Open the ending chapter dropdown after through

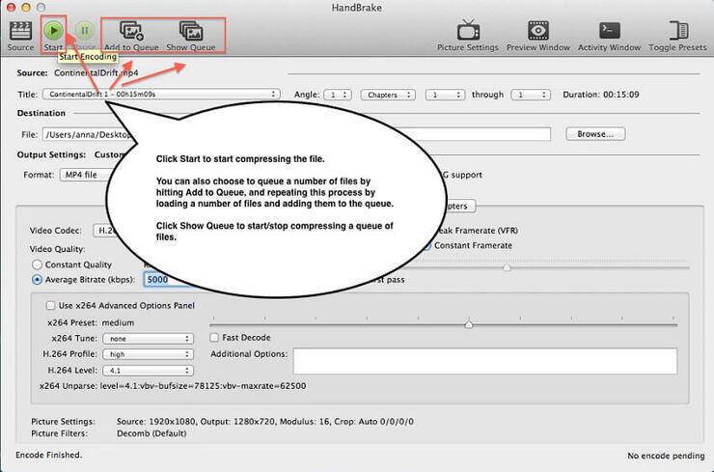pyautogui.click(x=531, y=95)
